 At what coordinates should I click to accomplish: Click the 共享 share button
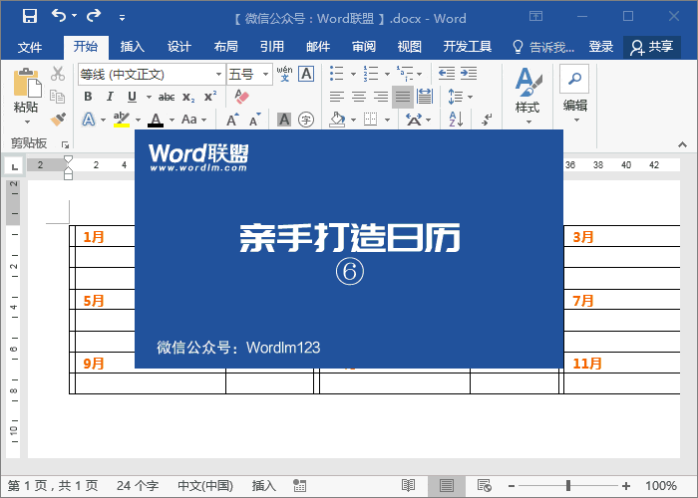pyautogui.click(x=652, y=47)
